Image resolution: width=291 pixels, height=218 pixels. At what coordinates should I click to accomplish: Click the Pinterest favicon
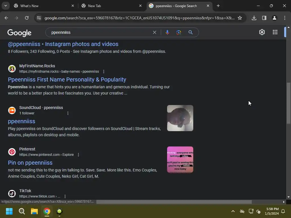click(x=12, y=152)
